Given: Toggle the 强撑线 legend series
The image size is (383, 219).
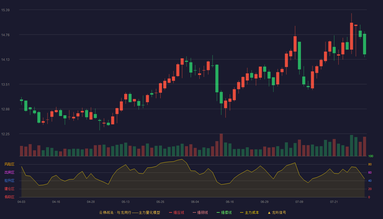Looking at the screenshot, I should pos(224,212).
